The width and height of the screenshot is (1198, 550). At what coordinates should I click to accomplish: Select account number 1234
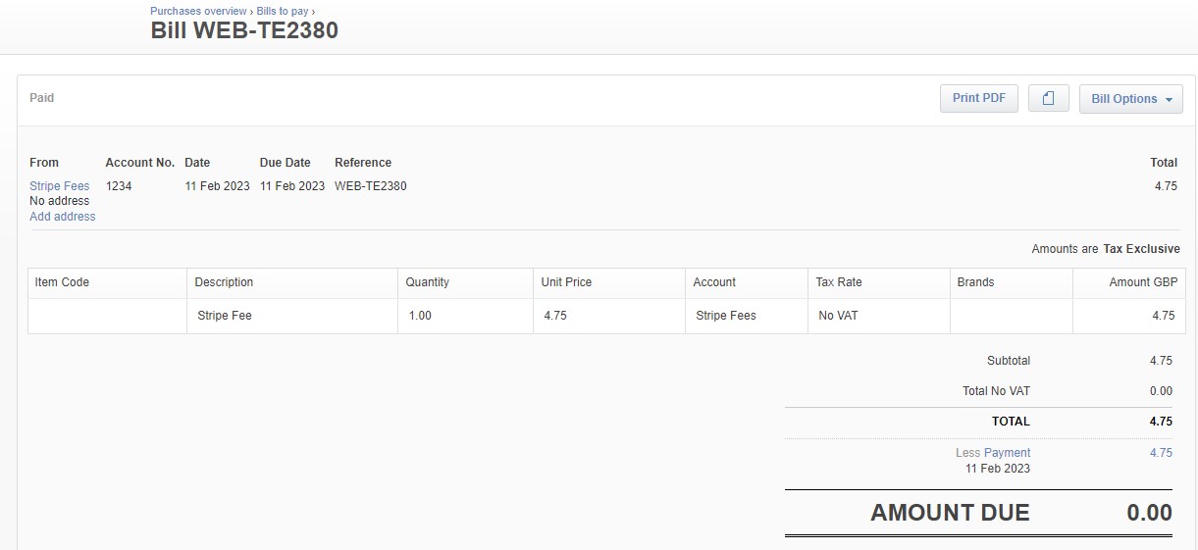pyautogui.click(x=119, y=186)
